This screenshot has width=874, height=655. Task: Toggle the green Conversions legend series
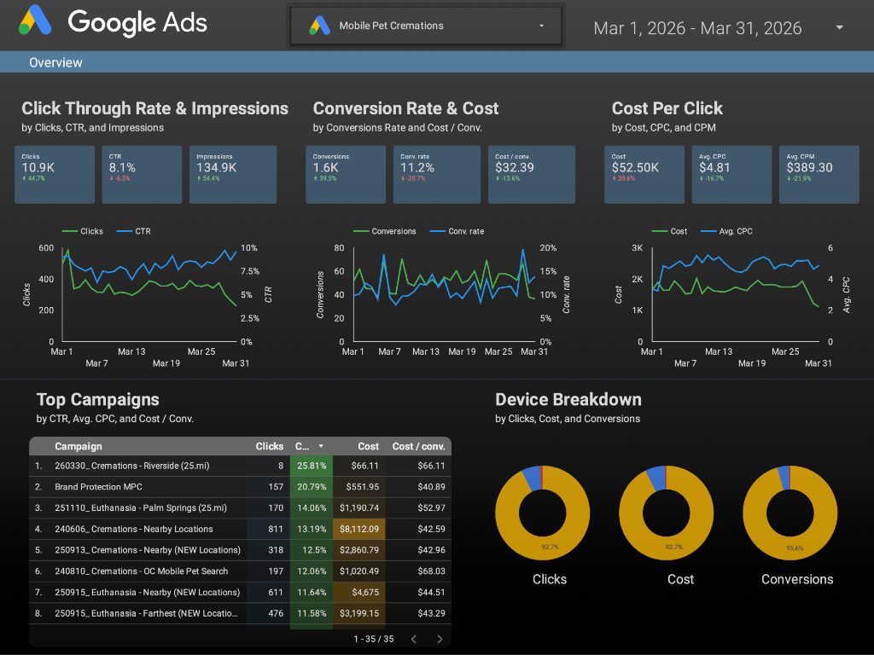click(x=385, y=231)
